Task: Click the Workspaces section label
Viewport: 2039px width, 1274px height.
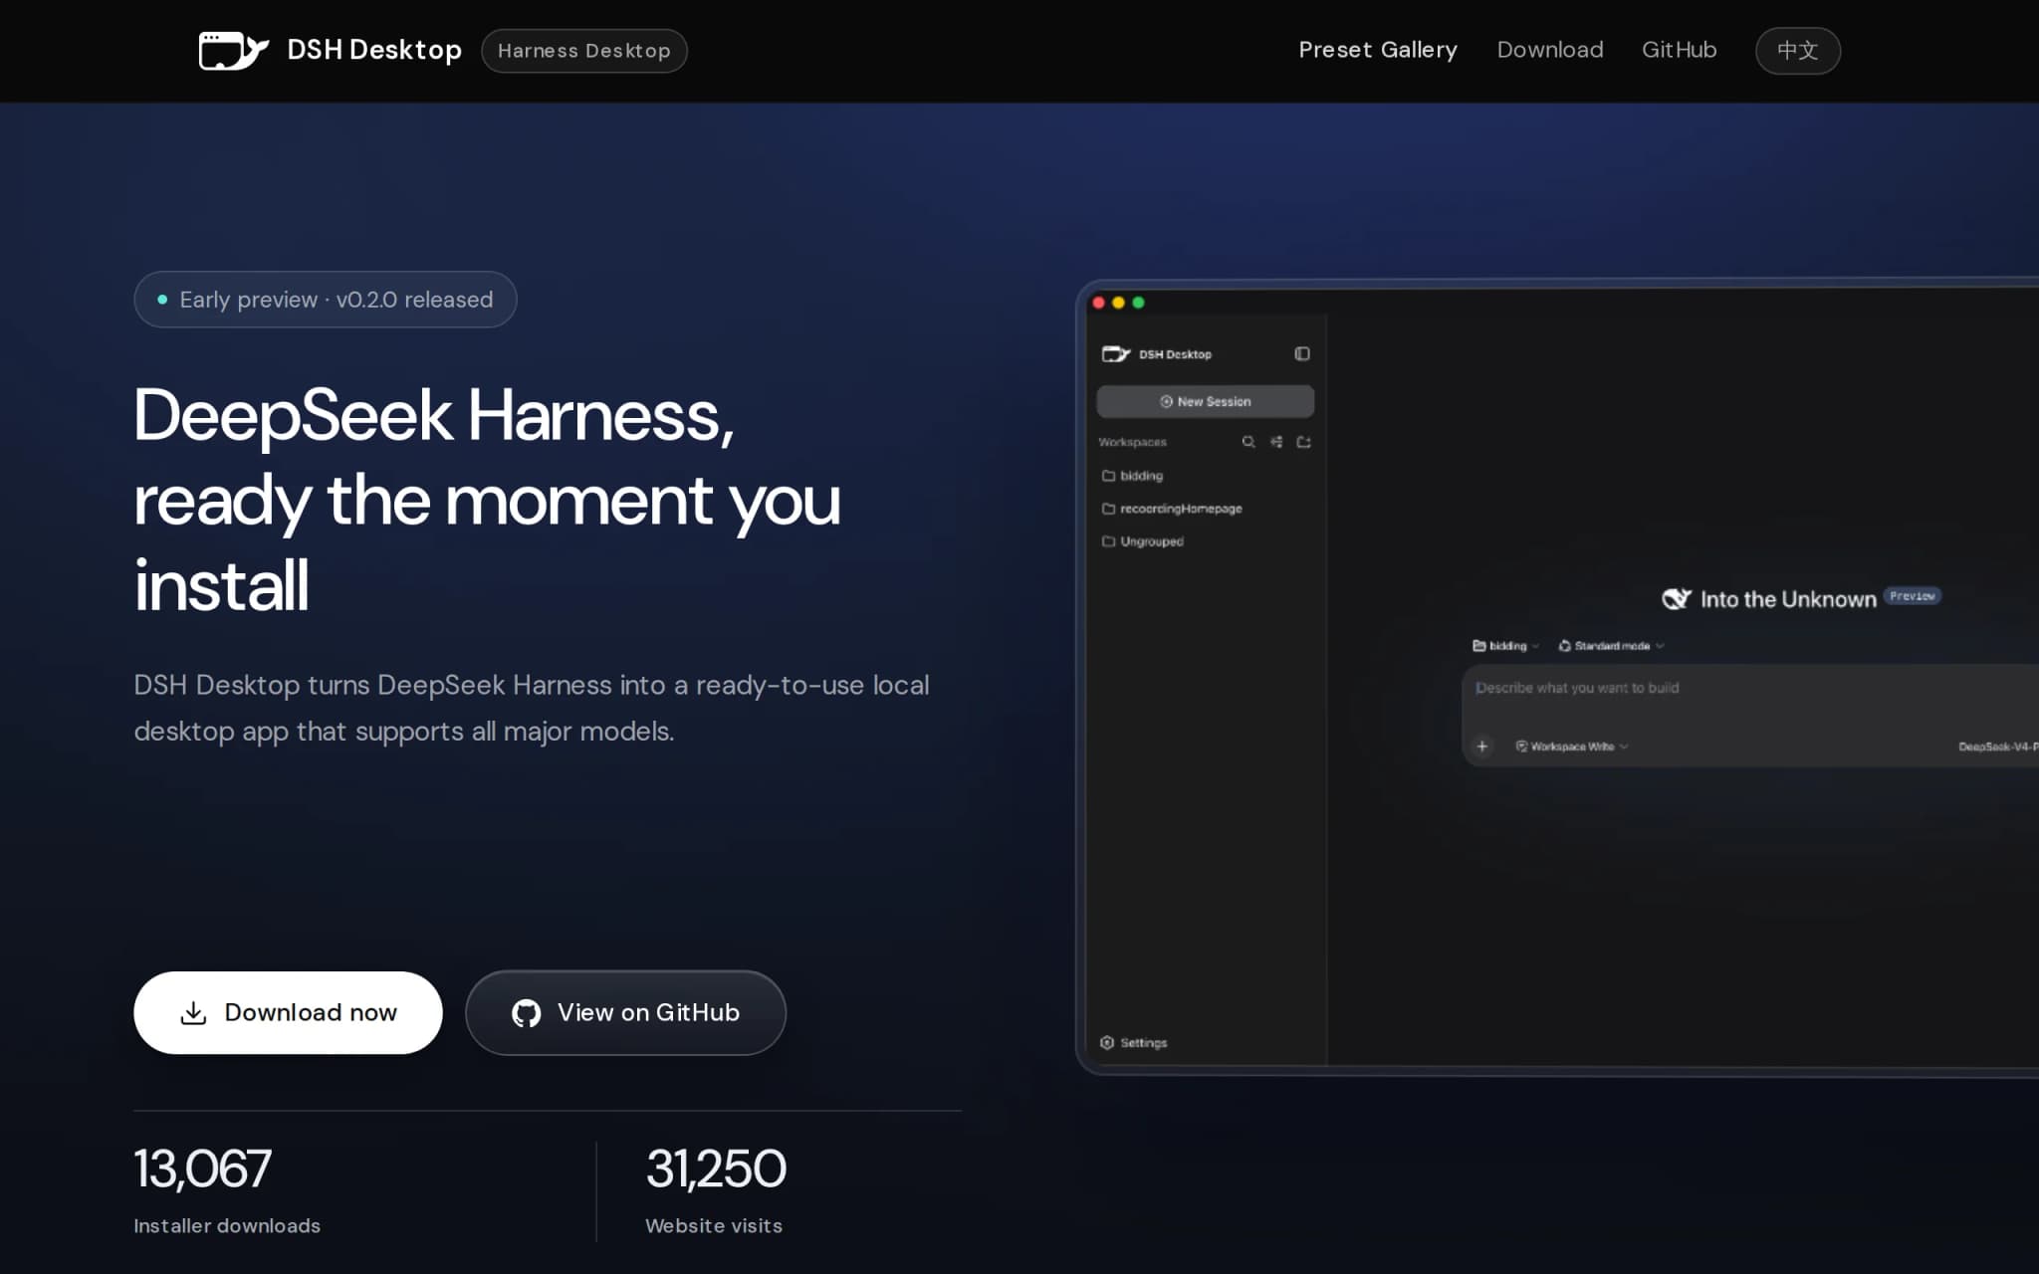Action: 1132,442
